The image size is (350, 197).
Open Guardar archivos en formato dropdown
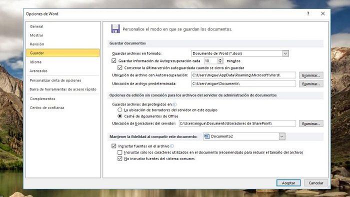click(285, 53)
